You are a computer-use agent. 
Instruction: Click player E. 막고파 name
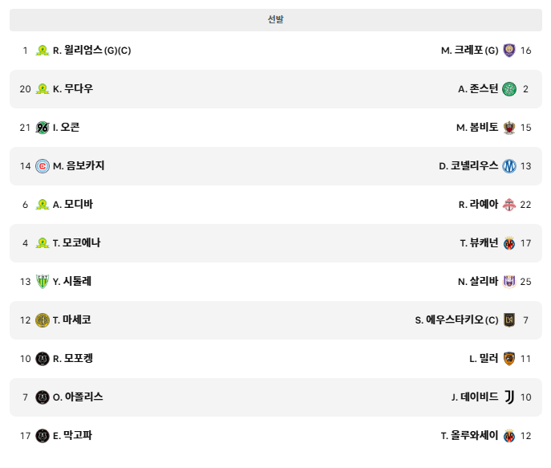[x=72, y=436]
